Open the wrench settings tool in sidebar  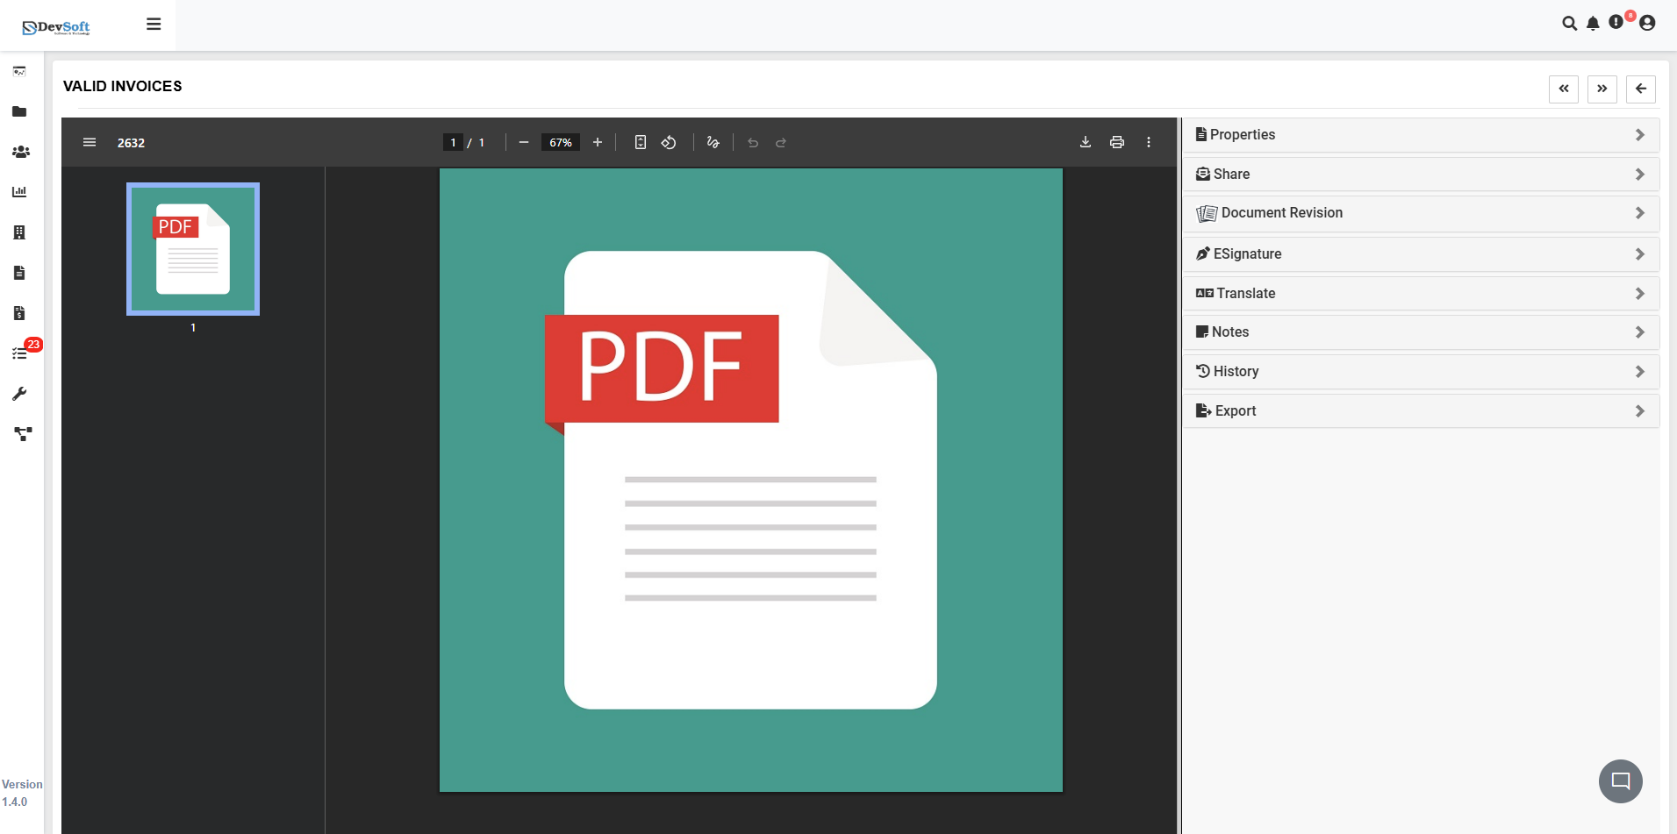click(x=19, y=393)
